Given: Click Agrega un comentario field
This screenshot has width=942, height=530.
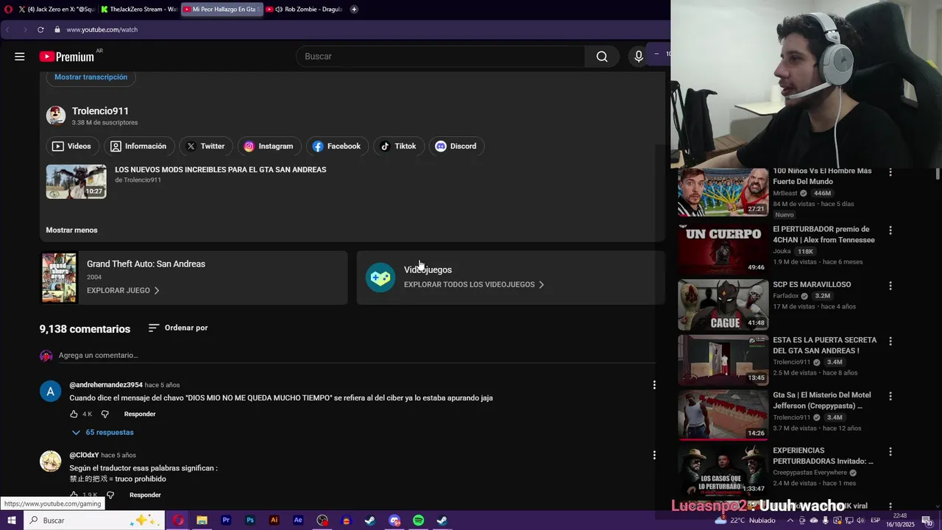Looking at the screenshot, I should click(357, 356).
